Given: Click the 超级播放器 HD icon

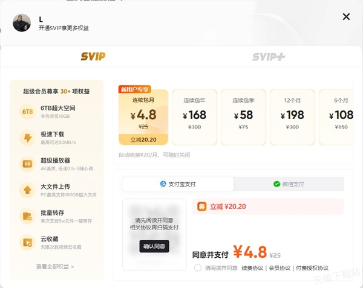Looking at the screenshot, I should point(28,164).
